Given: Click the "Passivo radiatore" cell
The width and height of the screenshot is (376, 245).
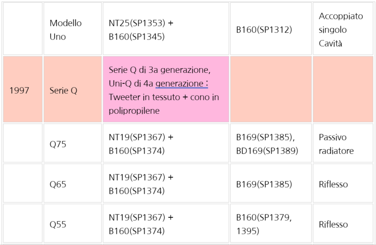Looking at the screenshot, I should (x=342, y=144).
